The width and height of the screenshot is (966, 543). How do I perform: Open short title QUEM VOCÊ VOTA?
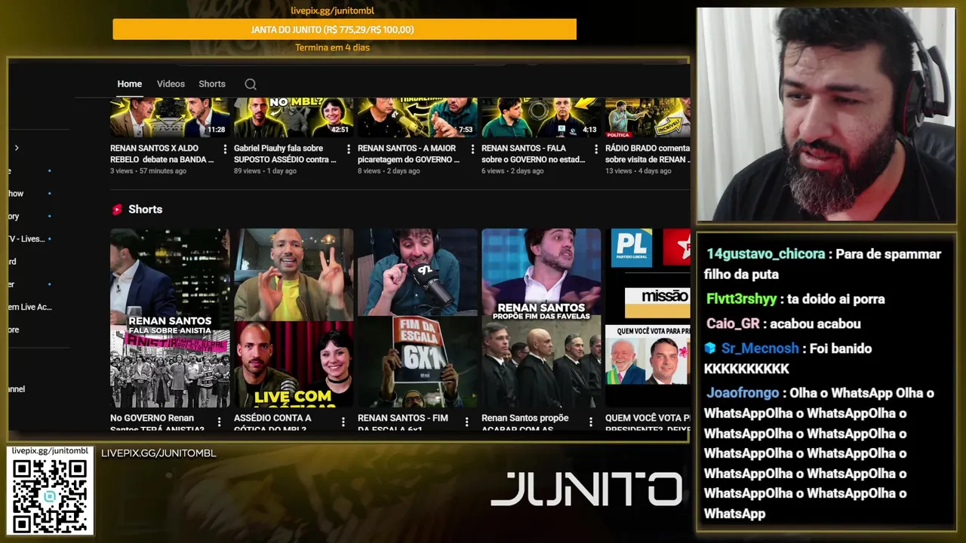pyautogui.click(x=648, y=423)
